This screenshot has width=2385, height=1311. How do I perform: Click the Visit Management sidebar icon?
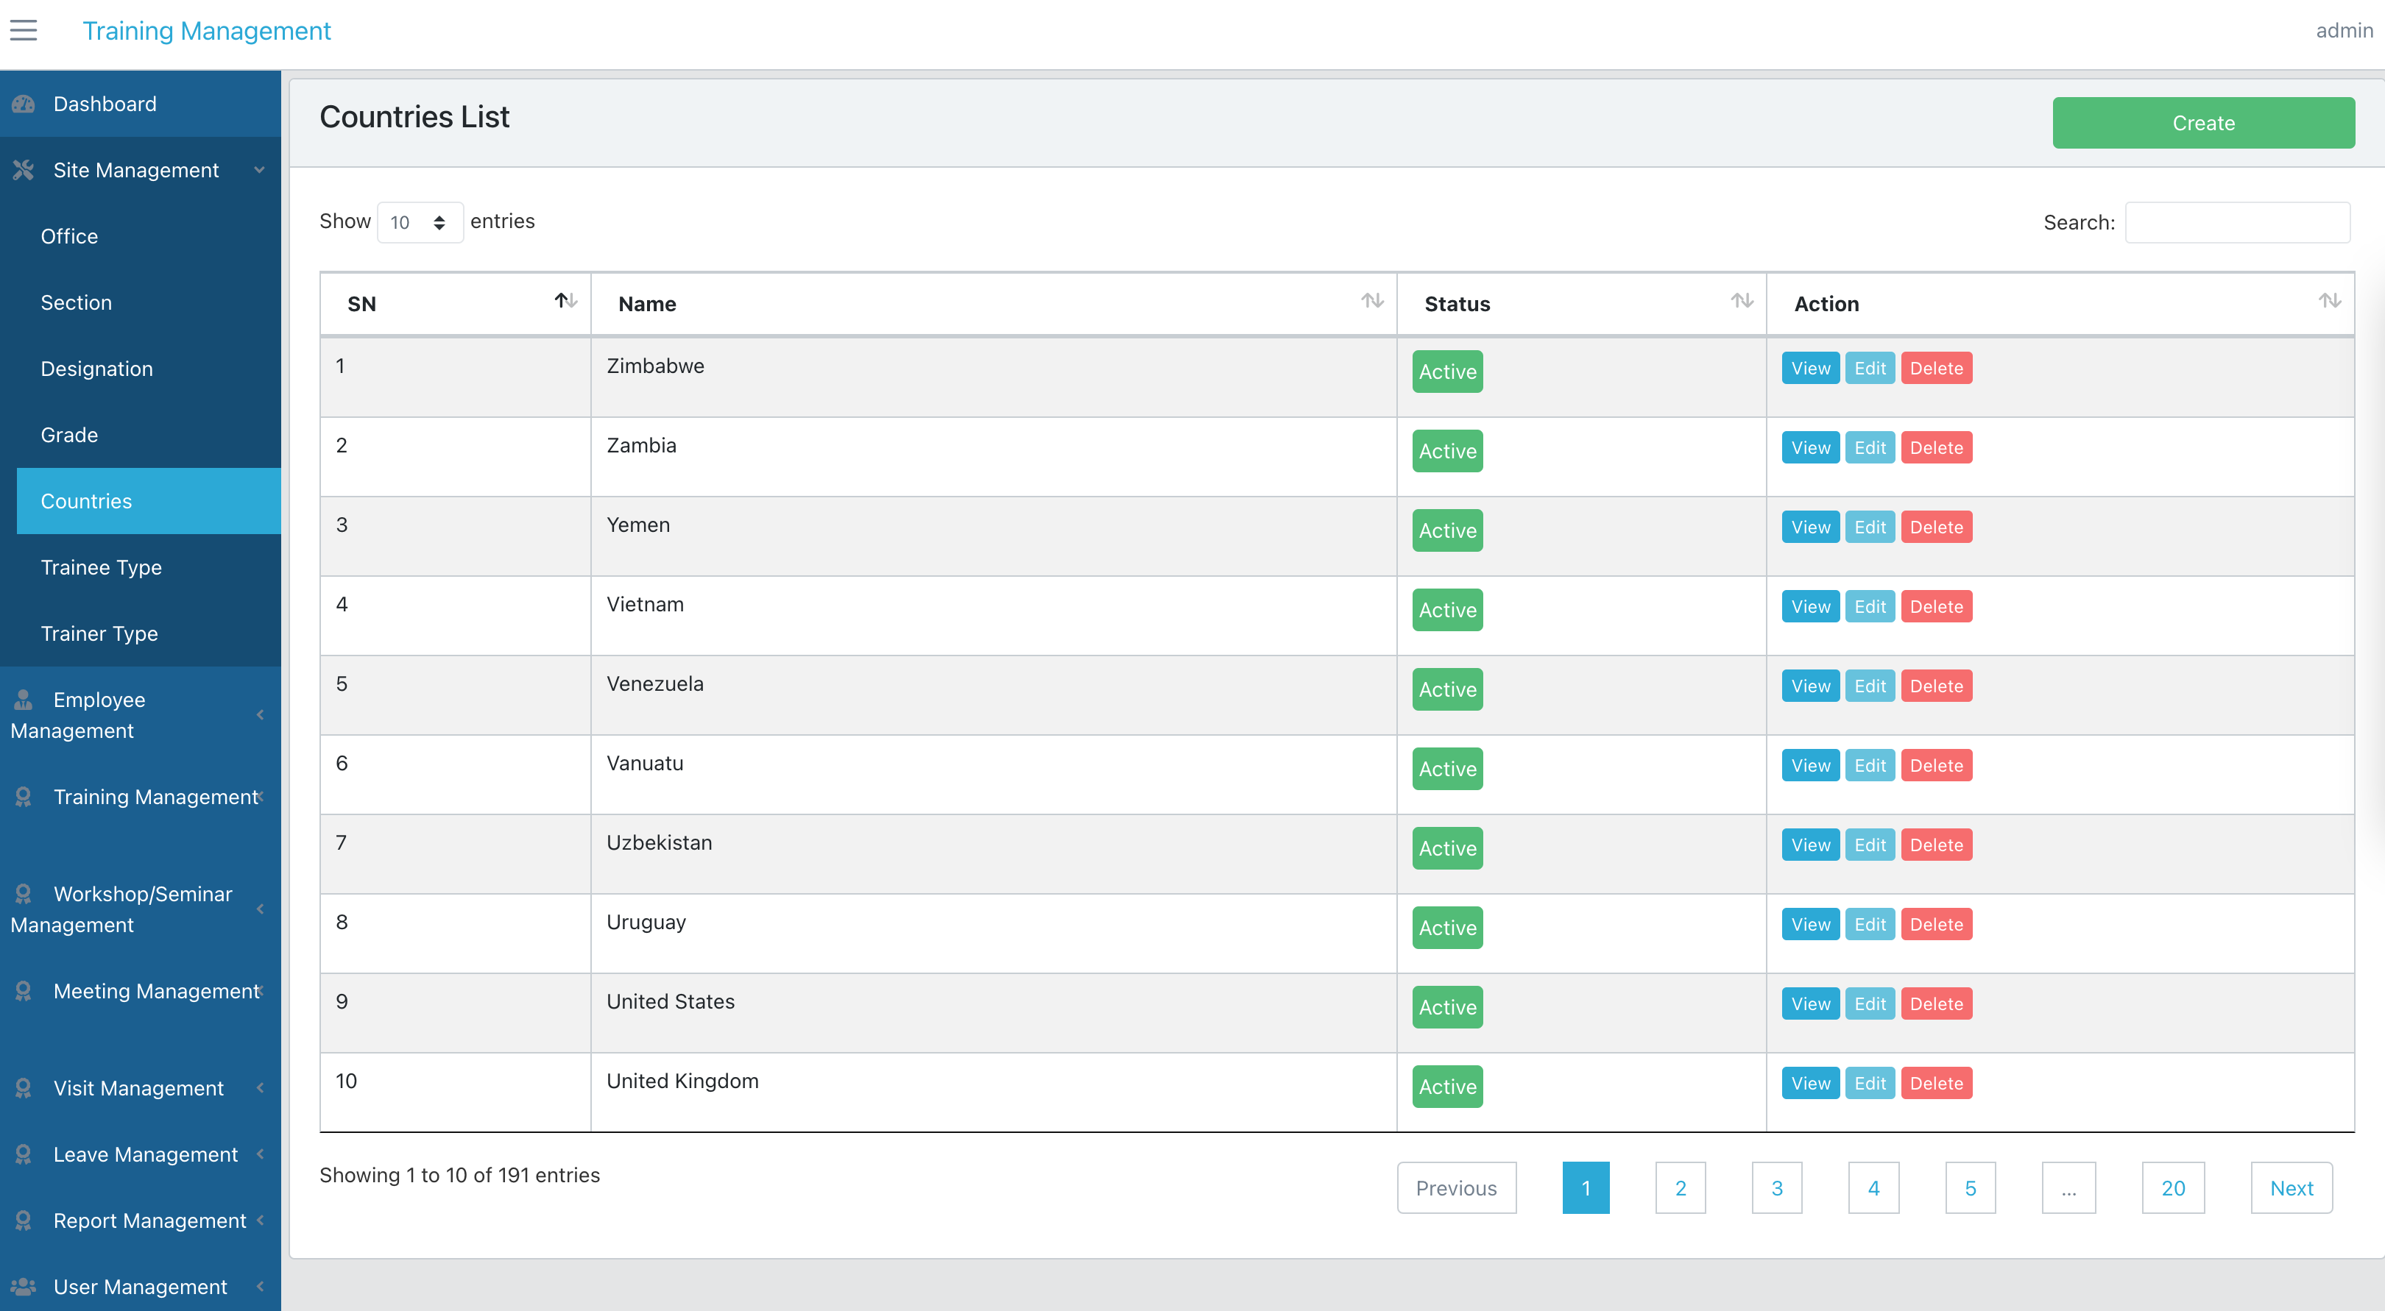pos(23,1088)
